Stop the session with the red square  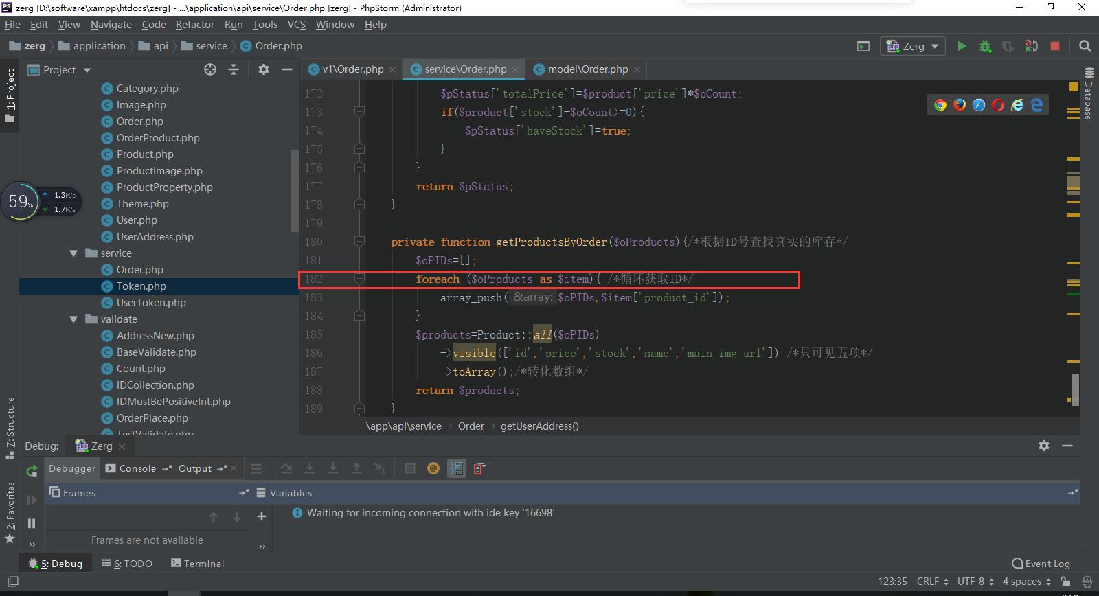1055,46
